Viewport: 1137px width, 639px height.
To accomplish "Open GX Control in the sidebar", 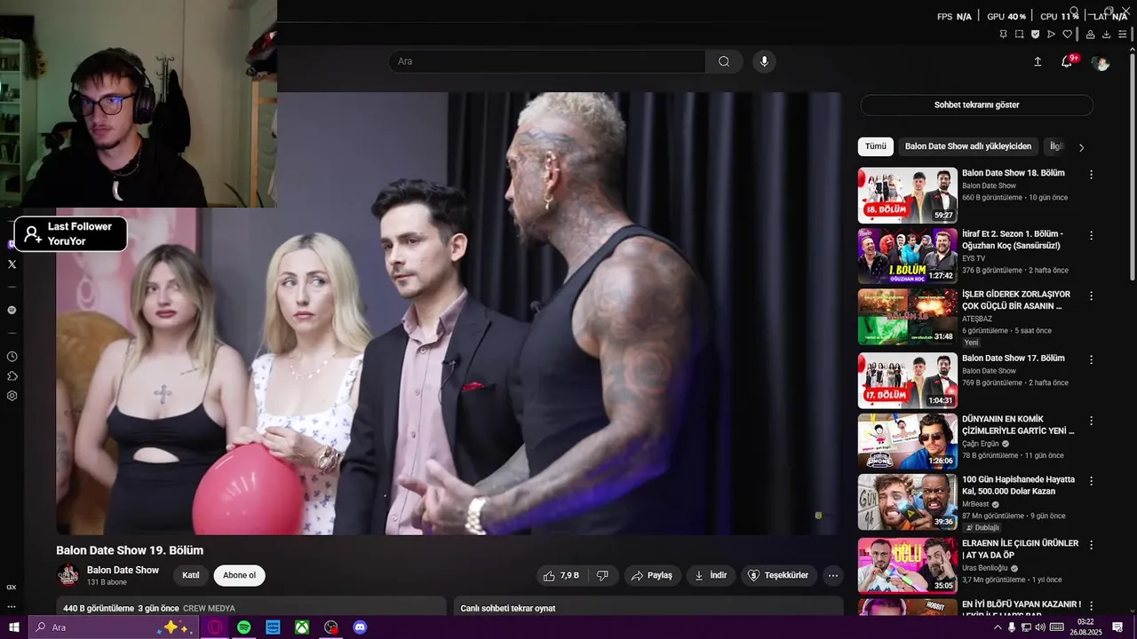I will [12, 587].
